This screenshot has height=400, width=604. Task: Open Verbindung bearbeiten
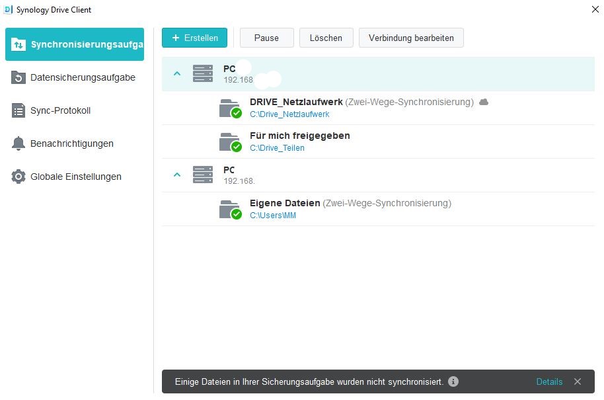coord(411,38)
